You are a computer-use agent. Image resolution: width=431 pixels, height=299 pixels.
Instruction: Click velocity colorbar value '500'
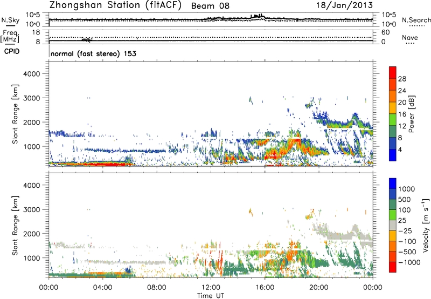tap(405, 199)
